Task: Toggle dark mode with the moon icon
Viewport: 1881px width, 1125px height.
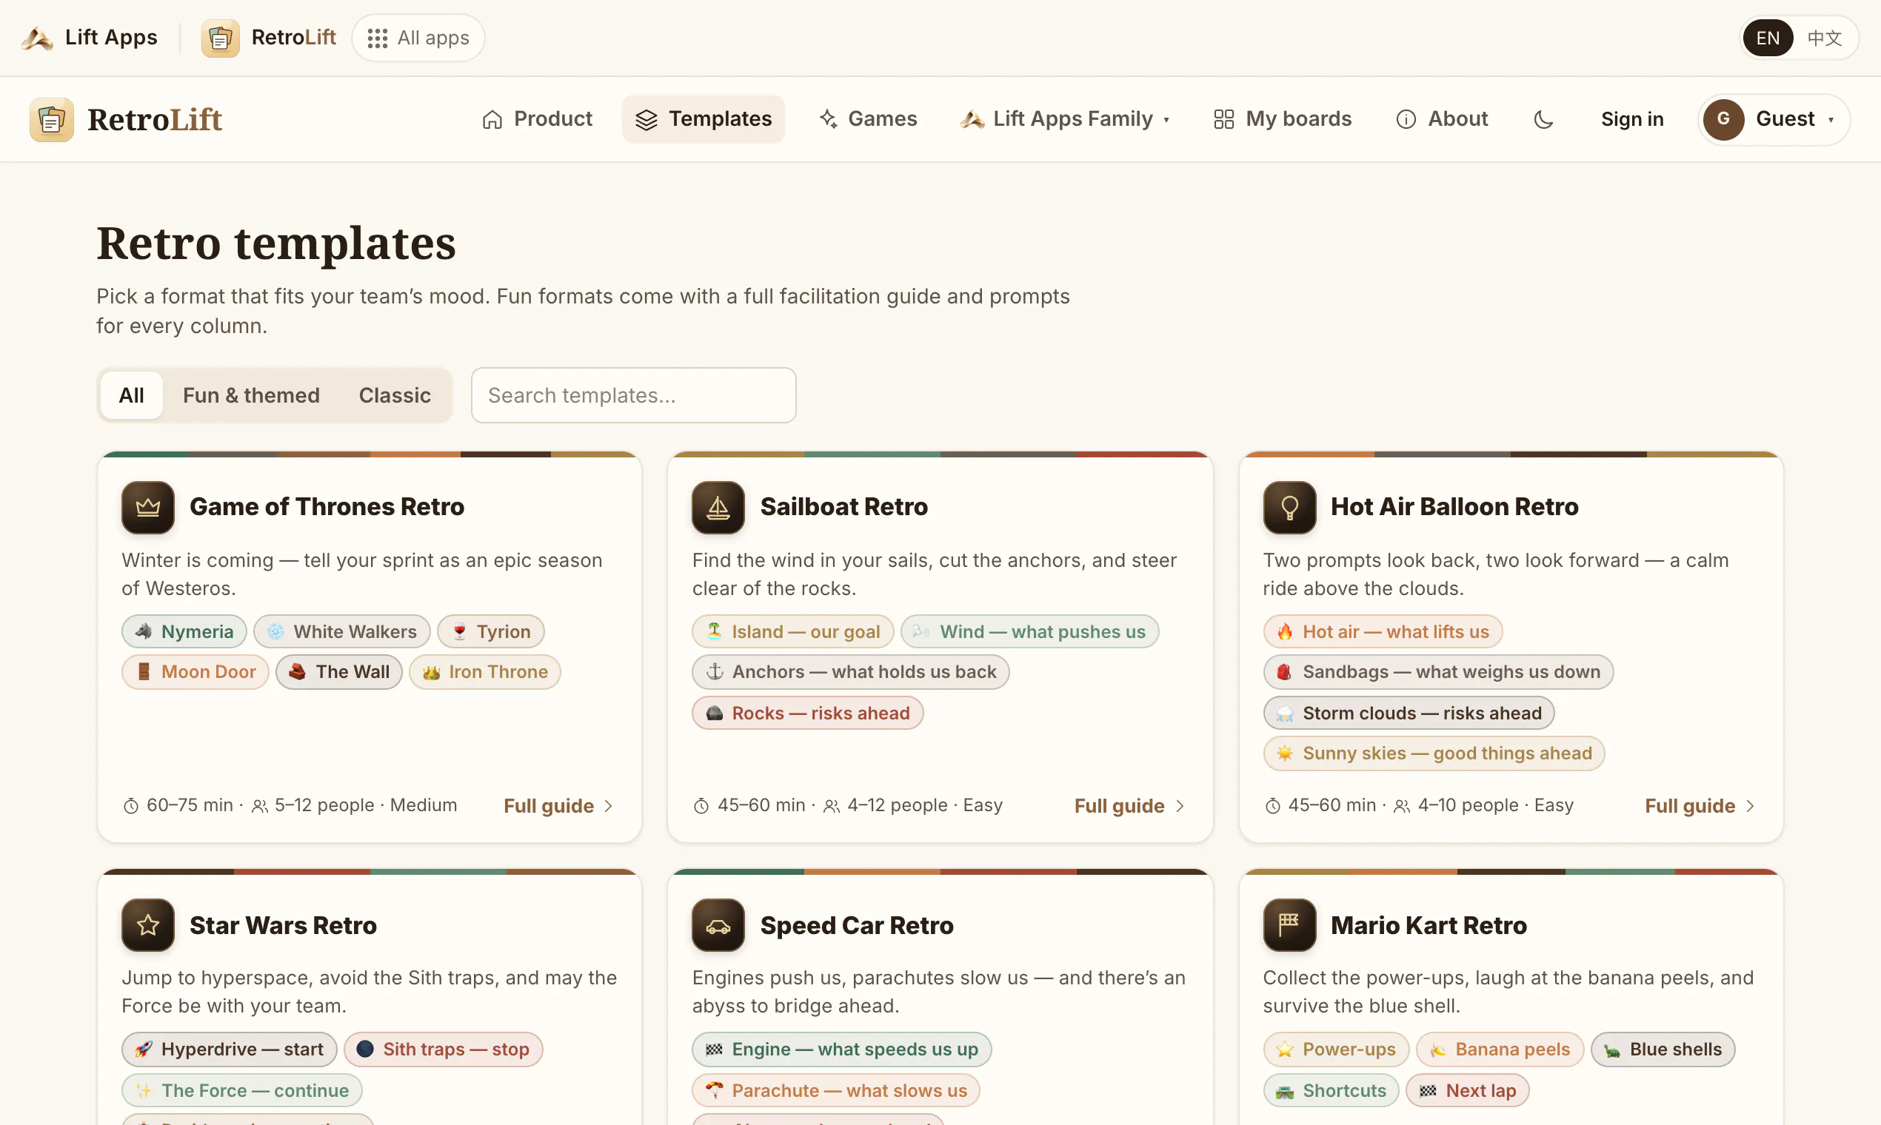Action: (1543, 119)
